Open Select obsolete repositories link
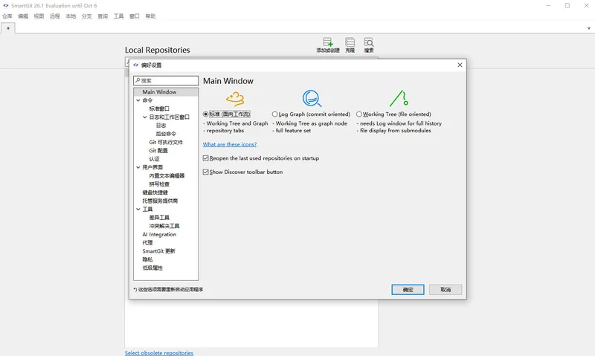The height and width of the screenshot is (356, 595). coord(159,352)
